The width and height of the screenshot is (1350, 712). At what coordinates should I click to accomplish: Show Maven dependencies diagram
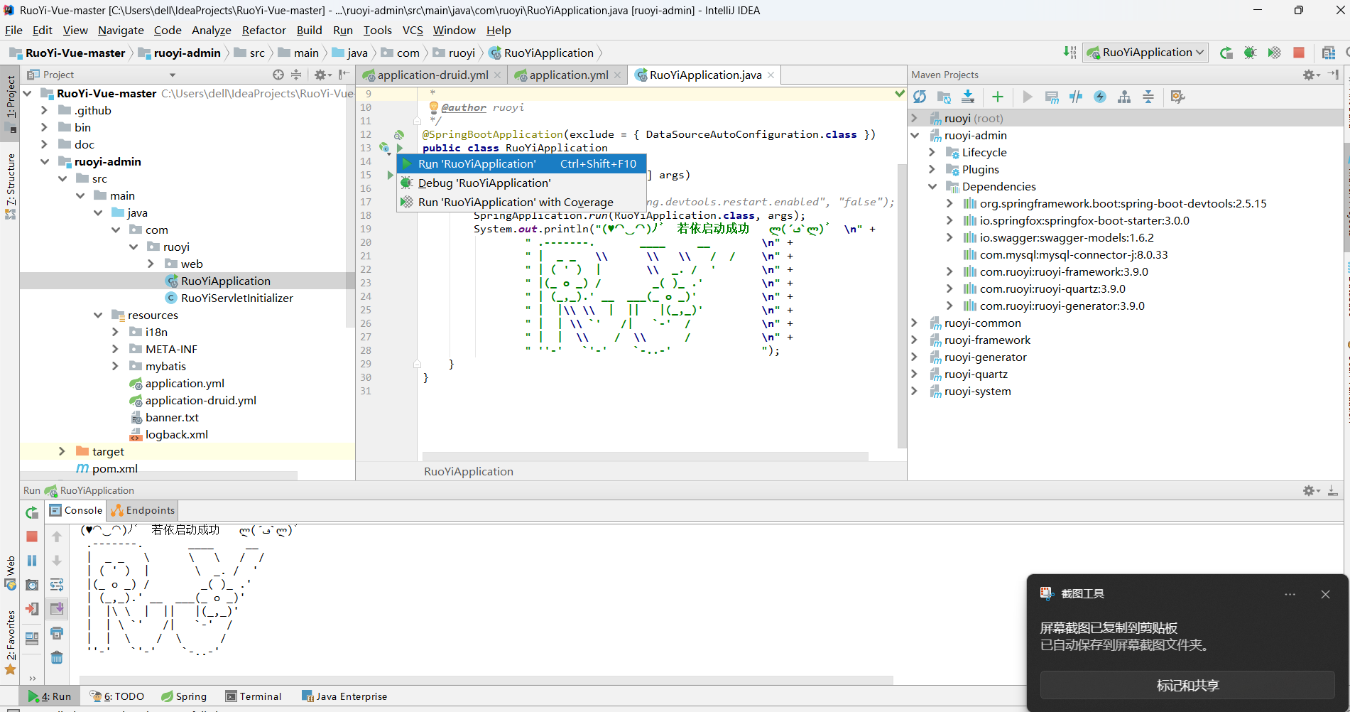coord(1124,97)
